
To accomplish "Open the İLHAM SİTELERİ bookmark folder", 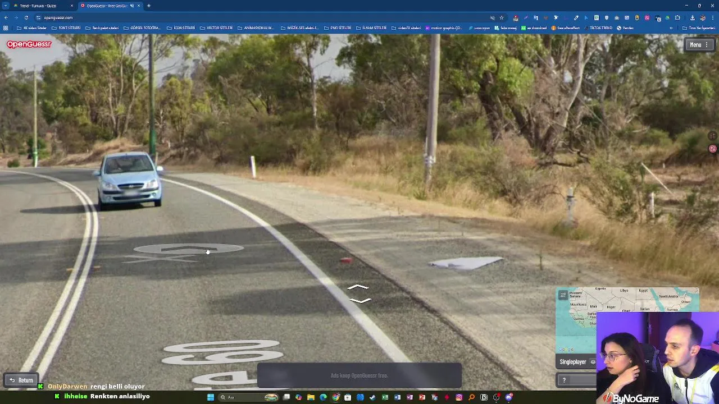I will (371, 28).
